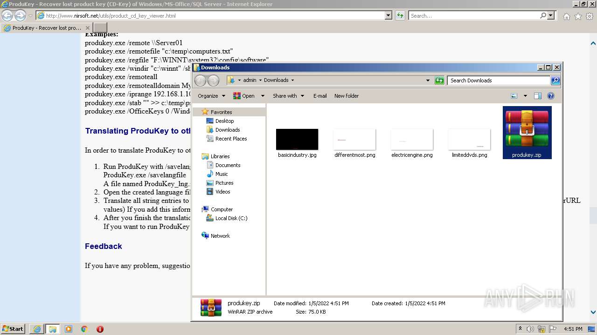Open Desktop in the navigation pane
597x335 pixels.
coord(224,121)
